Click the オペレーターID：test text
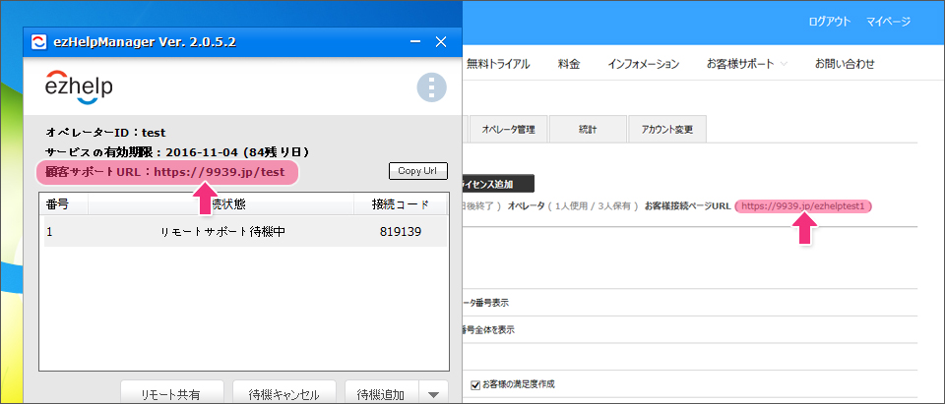Screen dimensions: 945x404 click(105, 133)
